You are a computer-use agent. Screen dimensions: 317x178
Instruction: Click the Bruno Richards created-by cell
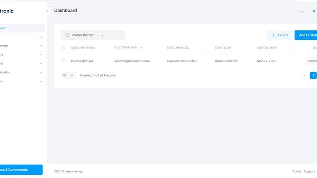[226, 61]
